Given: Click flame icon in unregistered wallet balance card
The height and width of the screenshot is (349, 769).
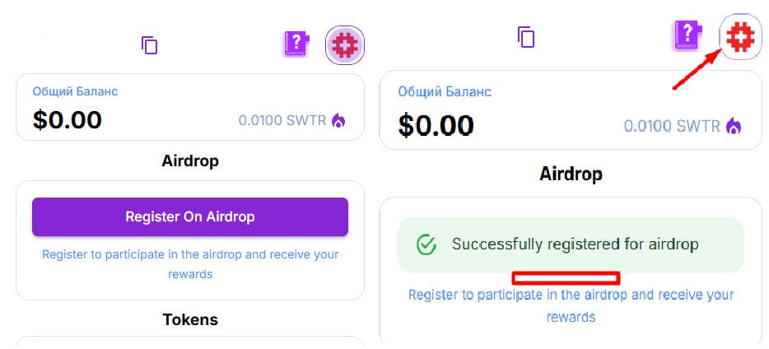Looking at the screenshot, I should point(338,120).
